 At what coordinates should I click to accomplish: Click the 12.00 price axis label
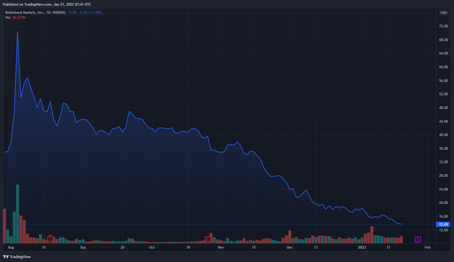coord(443,230)
